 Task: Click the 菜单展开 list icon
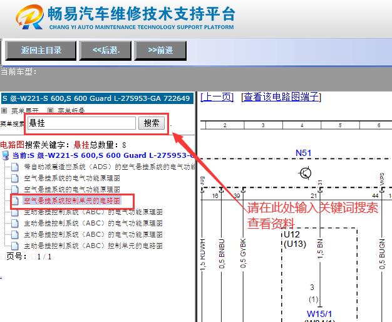[x=4, y=110]
